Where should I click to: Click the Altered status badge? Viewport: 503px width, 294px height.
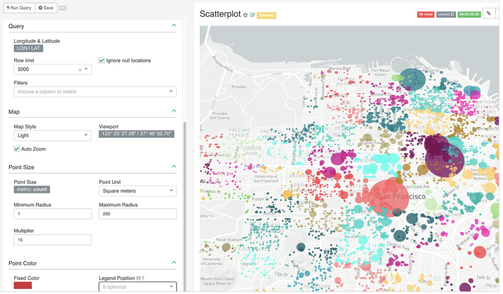266,15
